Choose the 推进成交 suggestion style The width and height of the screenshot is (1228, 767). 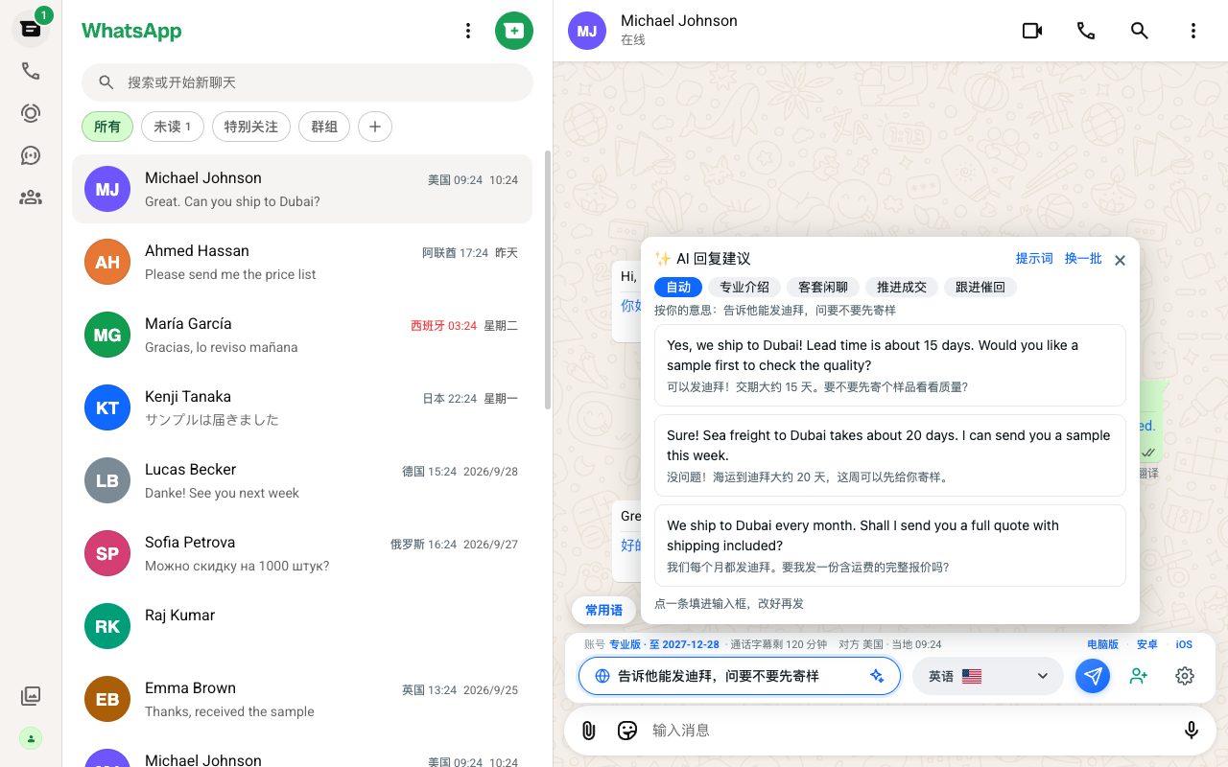902,287
